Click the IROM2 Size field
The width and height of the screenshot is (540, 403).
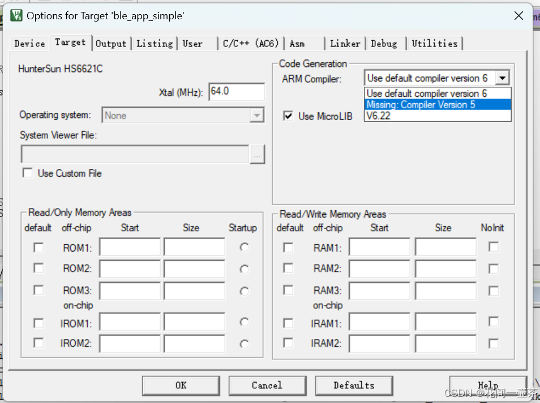(x=195, y=343)
